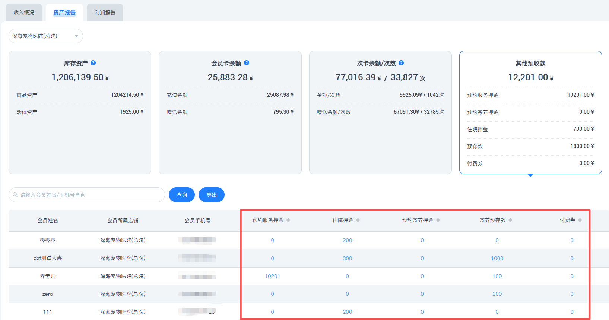Screen dimensions: 609x320
Task: Switch to 收入概况 tab
Action: click(x=24, y=13)
